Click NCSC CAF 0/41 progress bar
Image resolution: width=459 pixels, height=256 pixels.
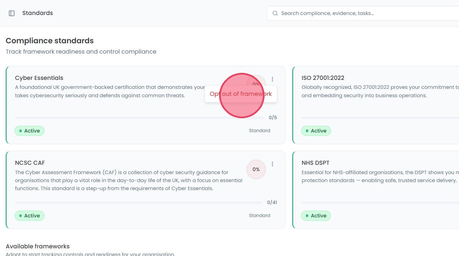click(x=139, y=203)
